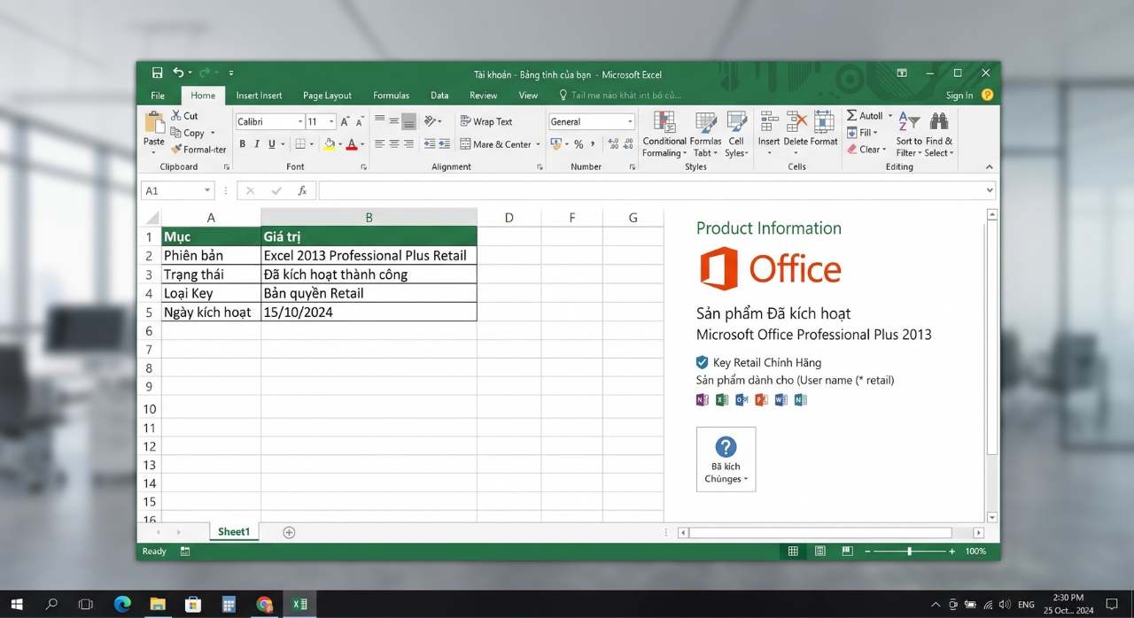1134x618 pixels.
Task: Open the Calibri font name dropdown
Action: coord(300,122)
